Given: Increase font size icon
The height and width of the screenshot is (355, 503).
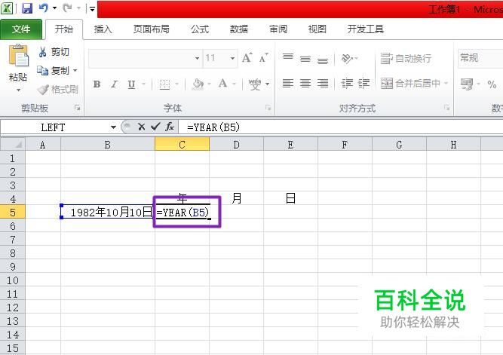Looking at the screenshot, I should click(x=247, y=58).
